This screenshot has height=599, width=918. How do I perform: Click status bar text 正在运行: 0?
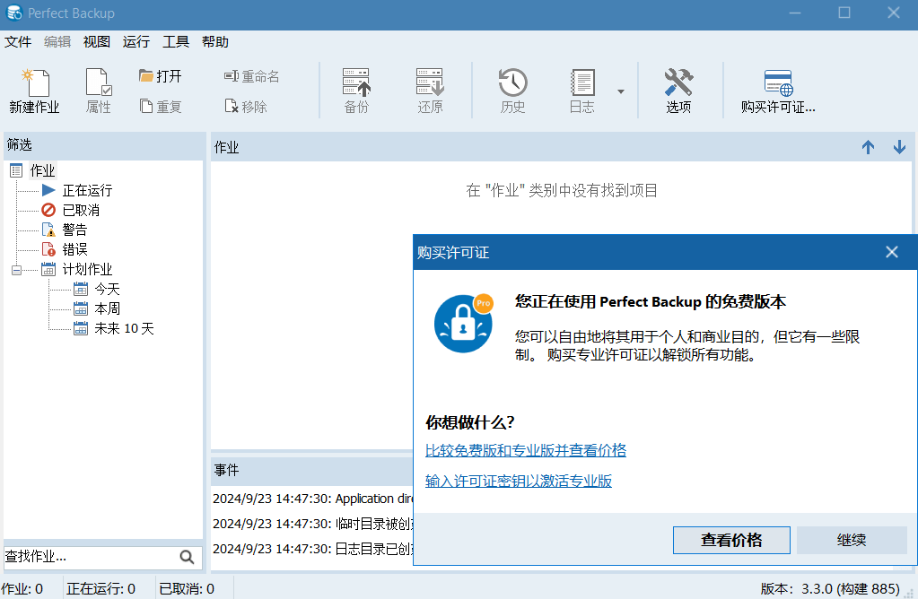(x=101, y=588)
